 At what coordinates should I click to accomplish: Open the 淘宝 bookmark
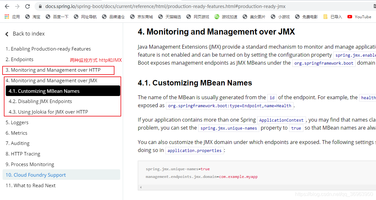[x=33, y=17]
